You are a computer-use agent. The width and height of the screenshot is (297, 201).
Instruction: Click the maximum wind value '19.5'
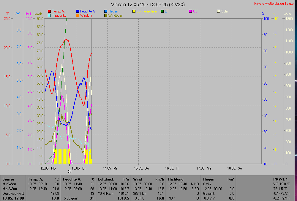point(161,189)
